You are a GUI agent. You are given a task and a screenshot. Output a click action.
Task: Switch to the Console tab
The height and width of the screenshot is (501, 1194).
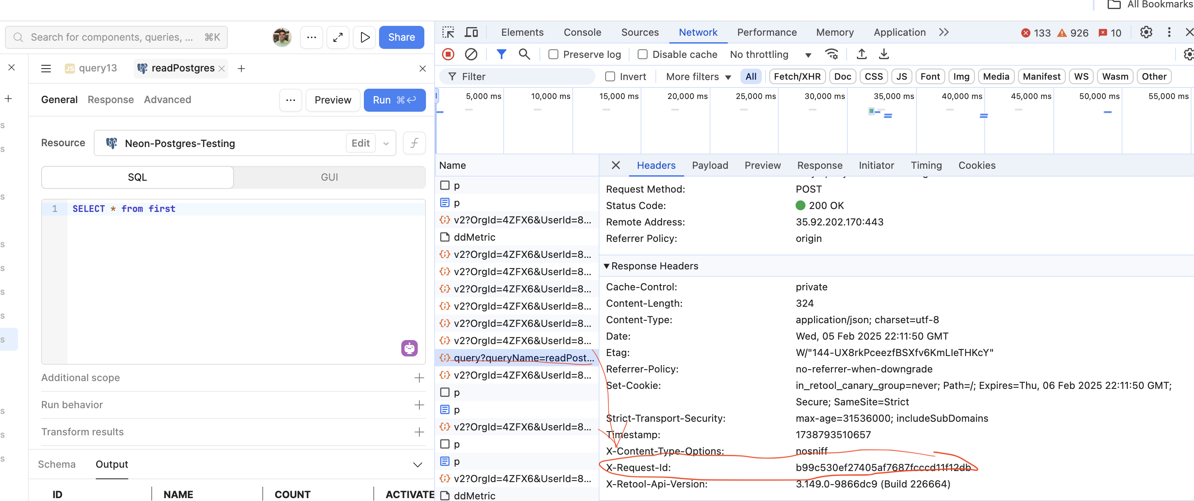tap(582, 32)
